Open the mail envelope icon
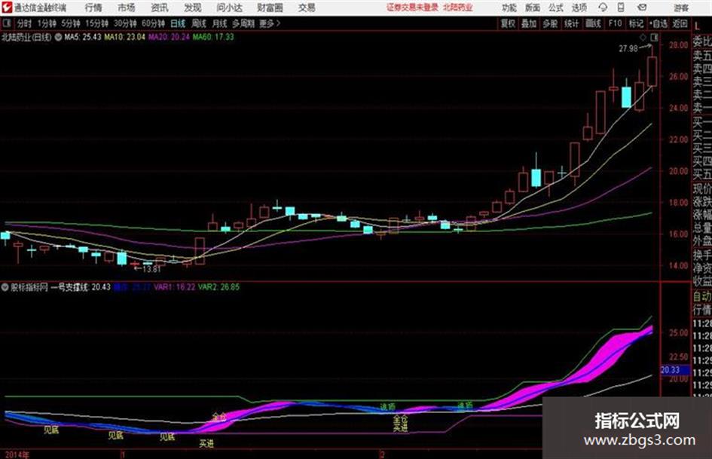This screenshot has width=712, height=459. (642, 8)
